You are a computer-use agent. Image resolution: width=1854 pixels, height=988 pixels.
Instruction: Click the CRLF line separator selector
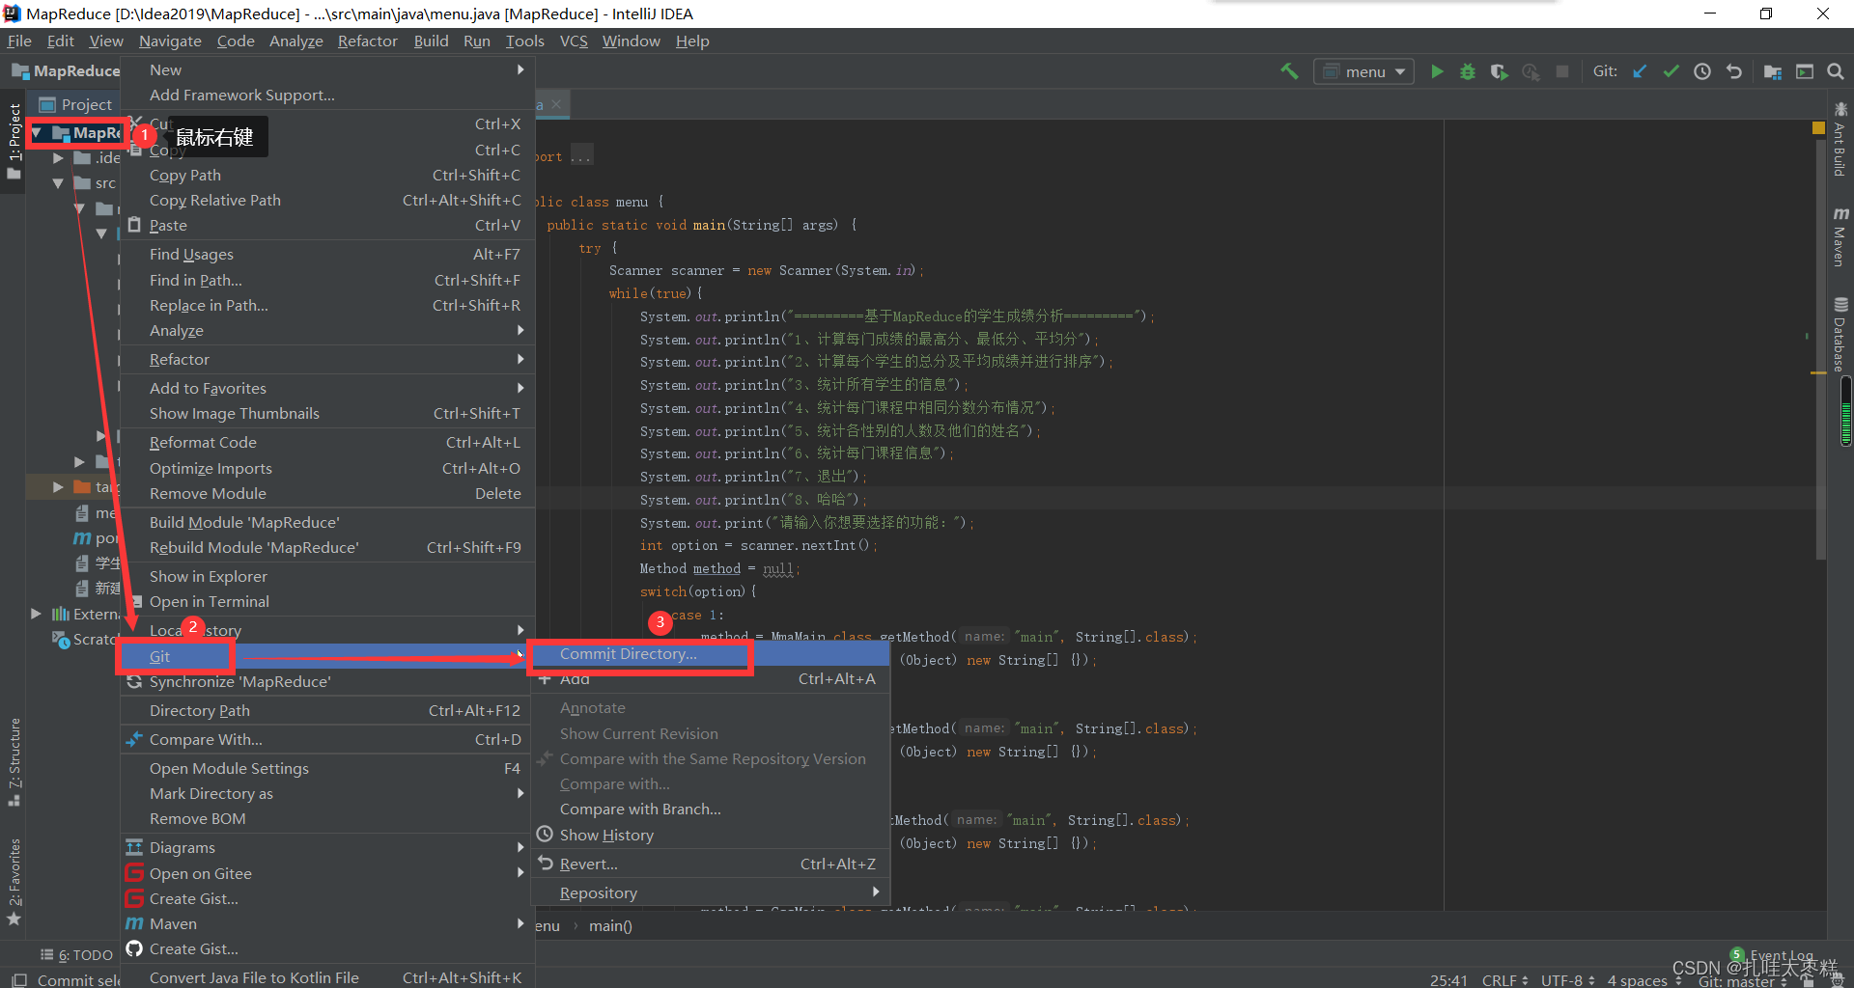(1504, 980)
